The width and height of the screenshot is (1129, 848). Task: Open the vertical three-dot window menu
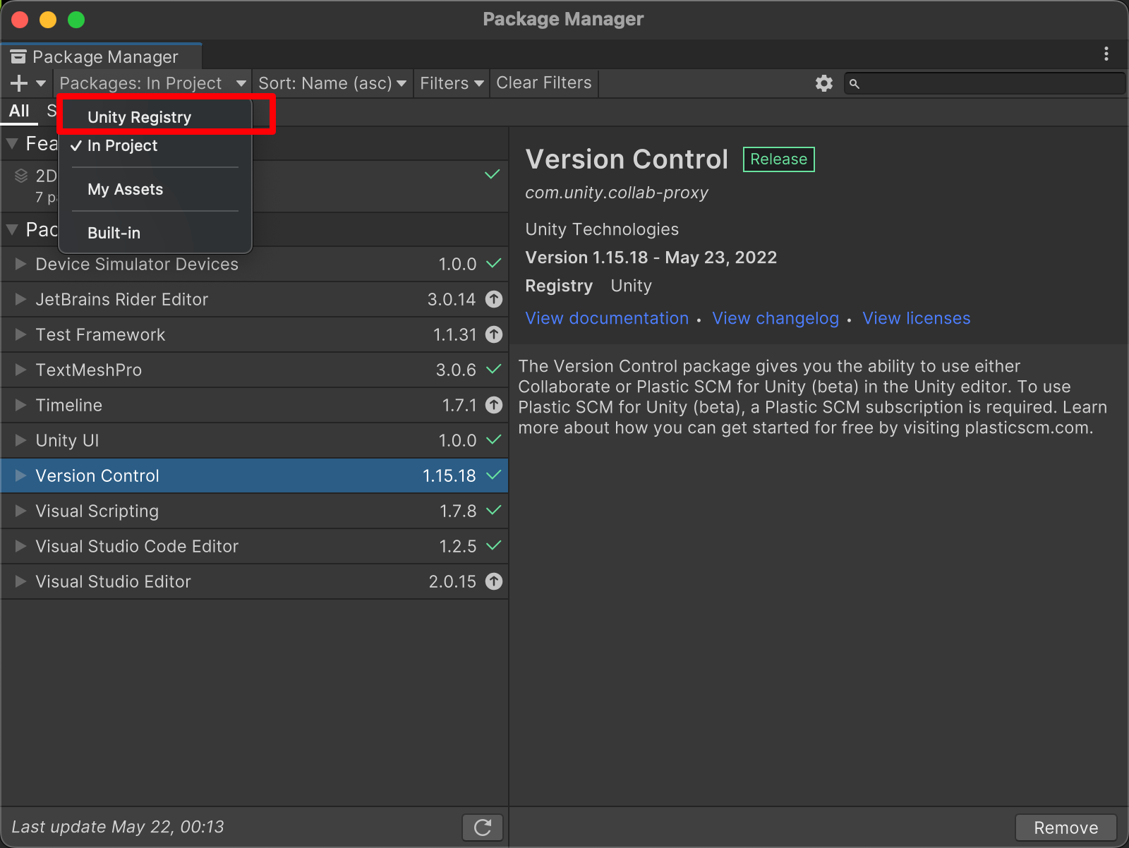click(1106, 54)
